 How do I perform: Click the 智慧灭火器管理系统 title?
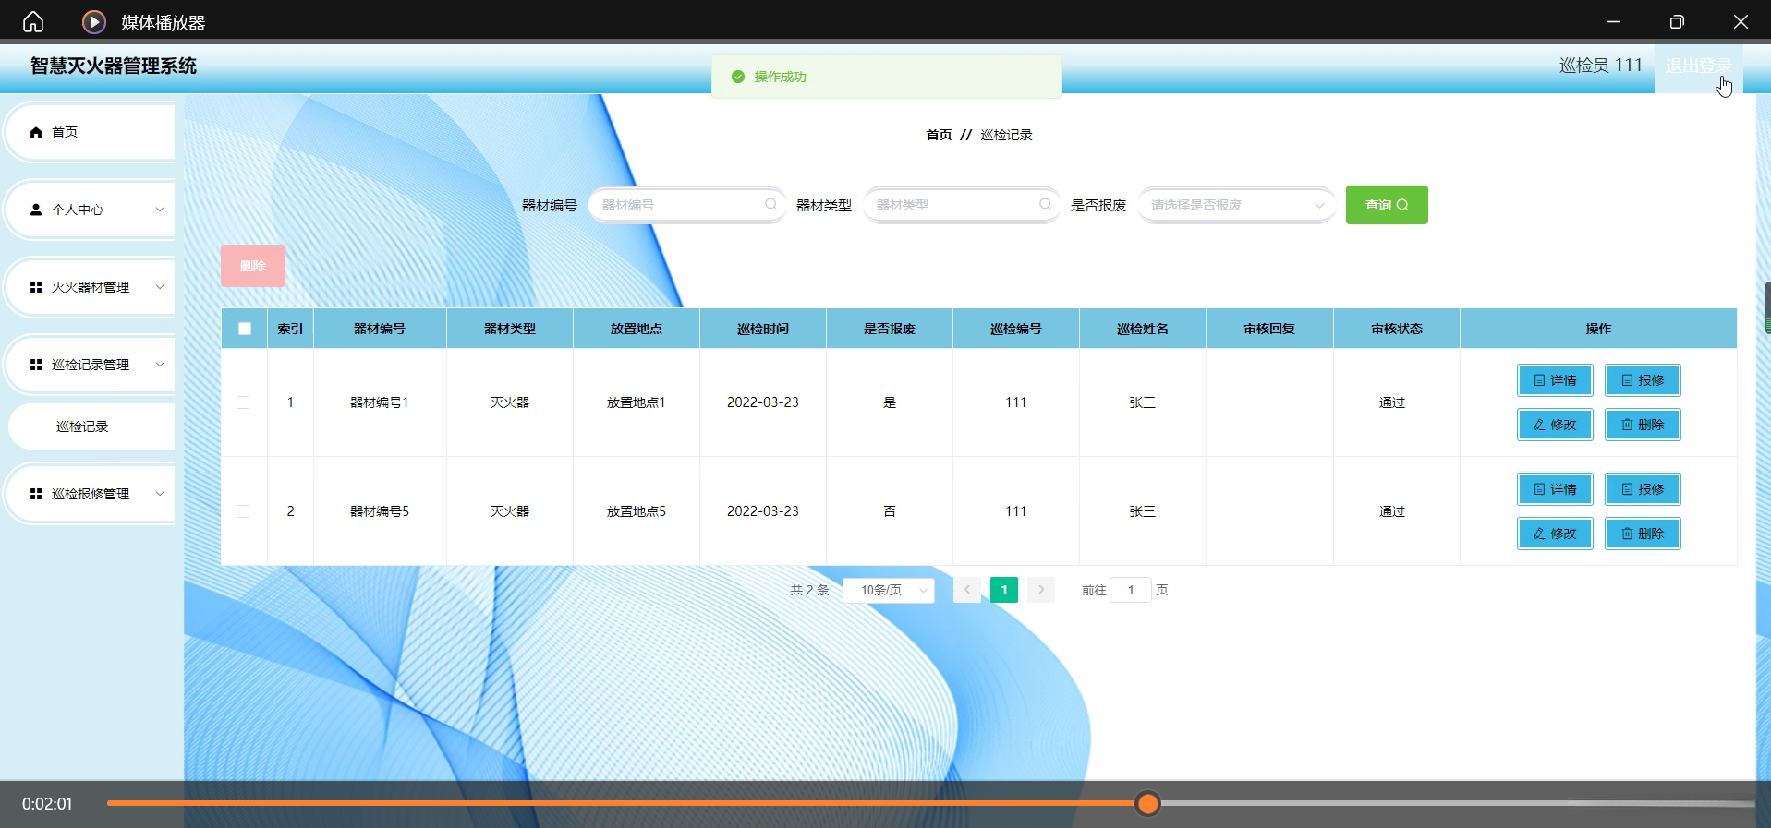coord(114,66)
